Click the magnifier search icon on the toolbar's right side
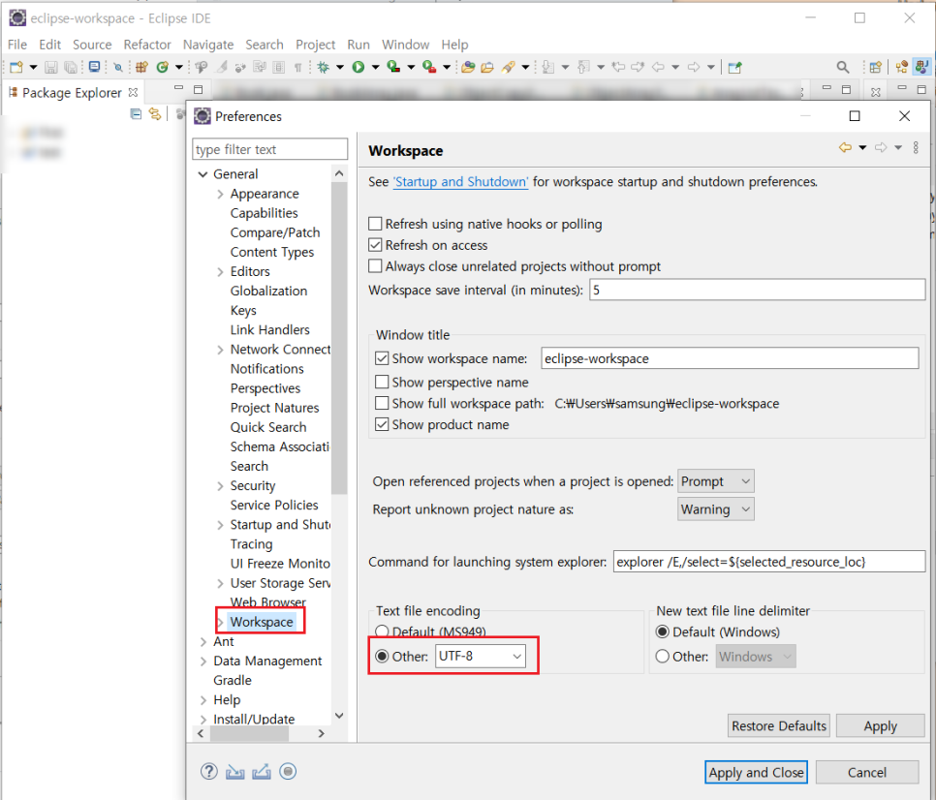Screen dimensions: 936x800 coord(842,67)
